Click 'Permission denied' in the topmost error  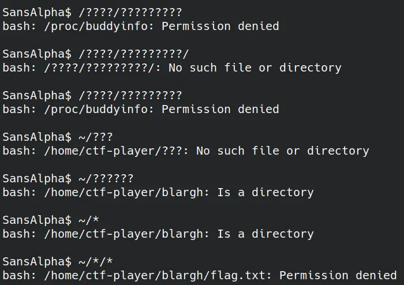point(220,26)
